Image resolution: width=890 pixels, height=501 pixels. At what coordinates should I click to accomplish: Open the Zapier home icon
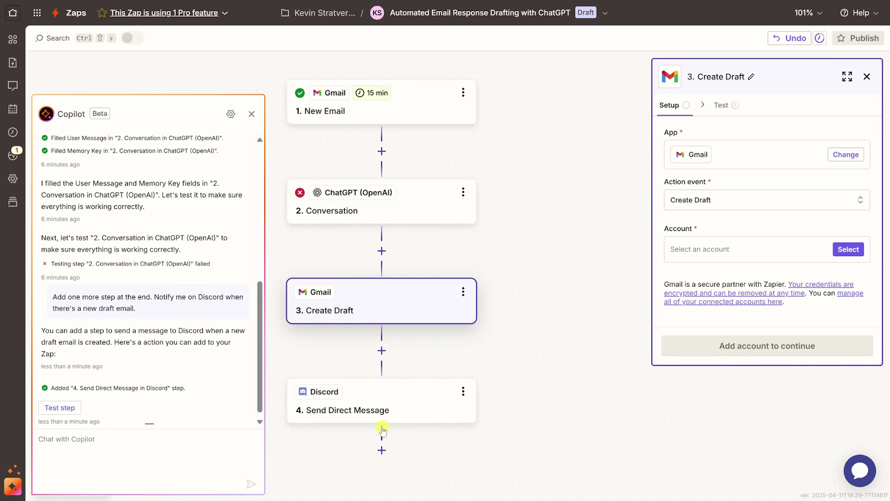tap(13, 12)
